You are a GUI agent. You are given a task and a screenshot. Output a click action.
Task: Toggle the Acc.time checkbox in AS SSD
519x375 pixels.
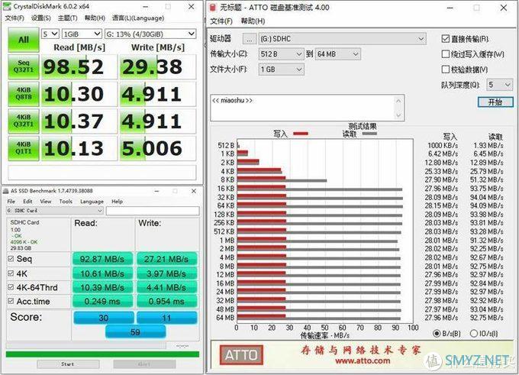11,301
